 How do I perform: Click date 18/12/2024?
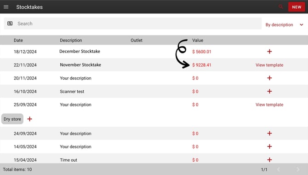[x=25, y=52]
